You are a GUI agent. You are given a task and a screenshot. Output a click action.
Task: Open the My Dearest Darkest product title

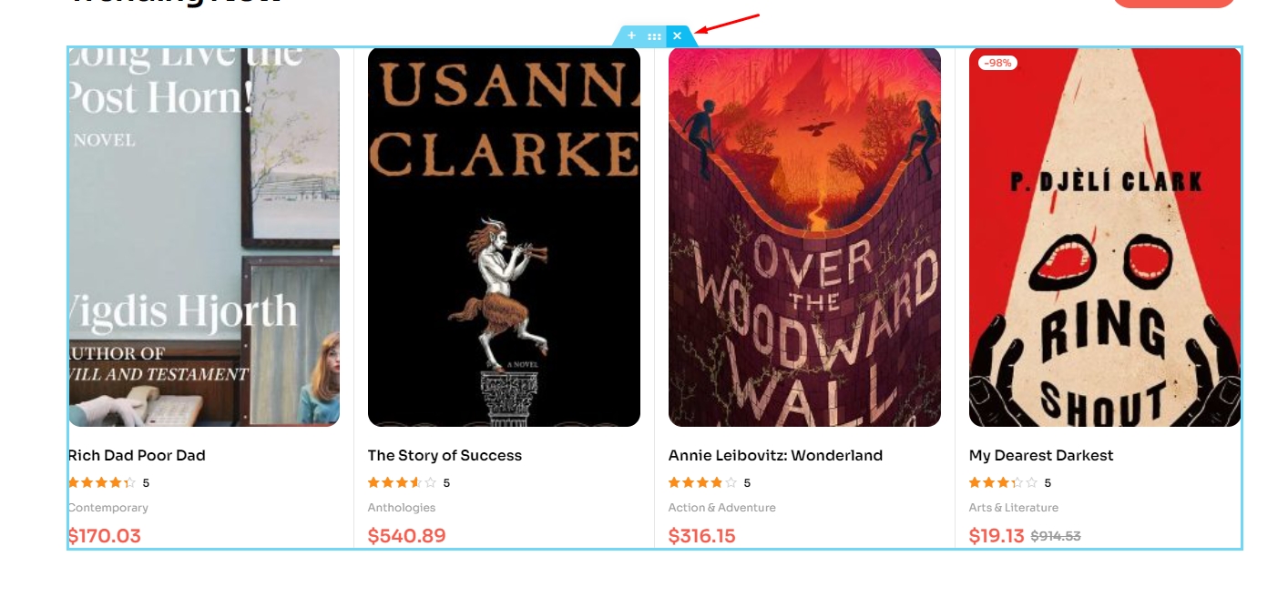[1041, 455]
